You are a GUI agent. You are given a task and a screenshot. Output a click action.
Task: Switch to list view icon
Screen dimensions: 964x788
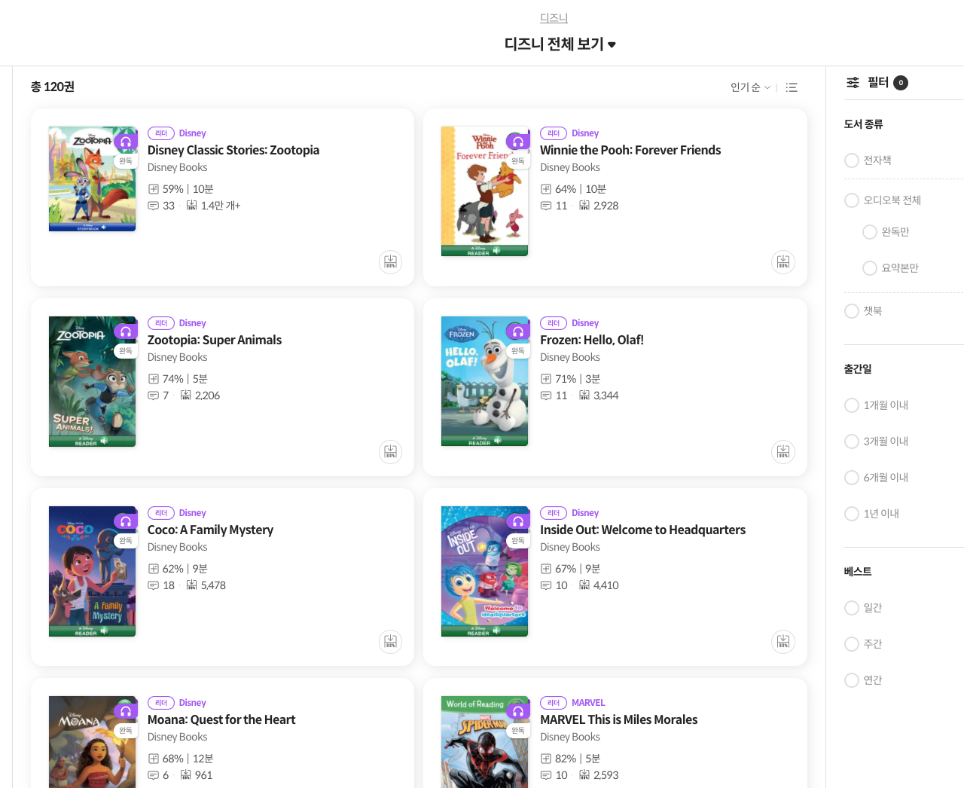[792, 87]
